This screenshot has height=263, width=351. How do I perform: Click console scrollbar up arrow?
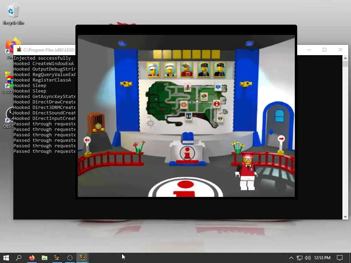[x=345, y=58]
